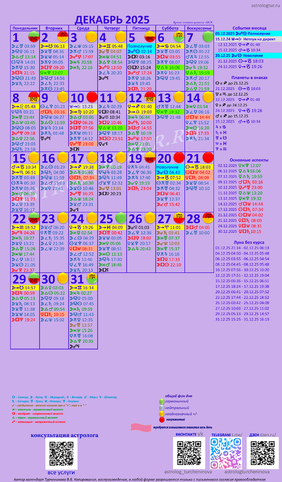Click the red 'напряженный' legend circle
Image resolution: width=282 pixels, height=482 pixels.
pyautogui.click(x=162, y=419)
